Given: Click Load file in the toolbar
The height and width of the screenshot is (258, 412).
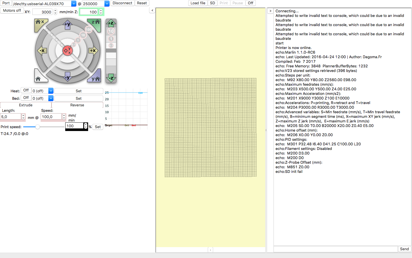Looking at the screenshot, I should [198, 3].
